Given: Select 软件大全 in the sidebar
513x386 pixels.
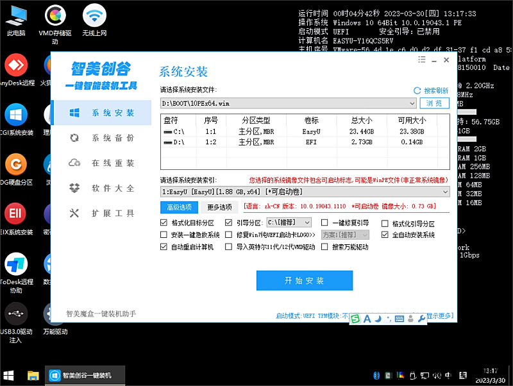Looking at the screenshot, I should click(x=102, y=188).
